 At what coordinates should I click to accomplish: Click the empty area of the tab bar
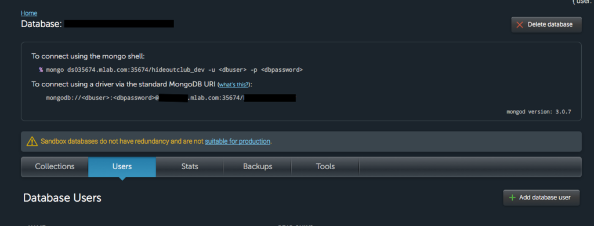coord(470,167)
